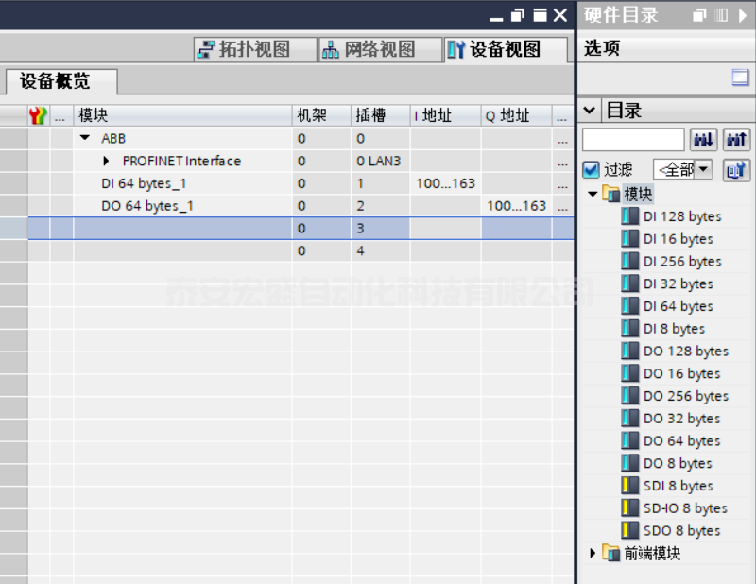Switch to the 网络视图 tab

pyautogui.click(x=379, y=48)
